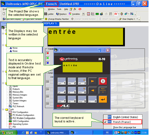The height and width of the screenshot is (135, 149).
Task: Select Memory Integers in the project tree
Action: click(20, 95)
